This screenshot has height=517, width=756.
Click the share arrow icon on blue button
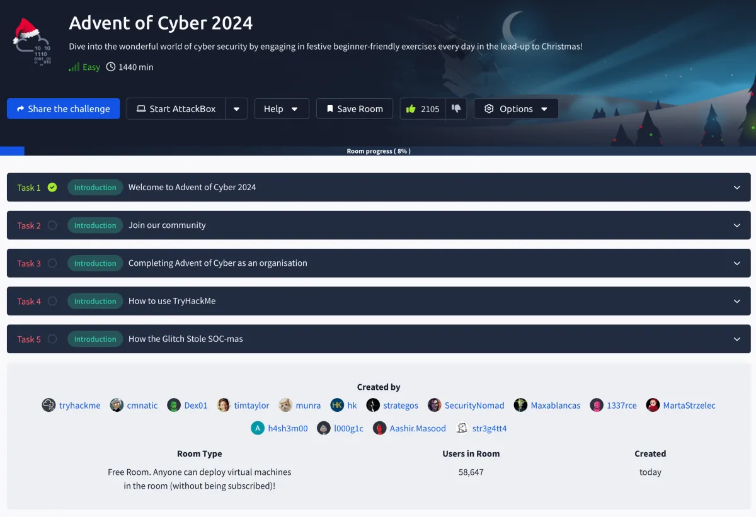pos(21,109)
